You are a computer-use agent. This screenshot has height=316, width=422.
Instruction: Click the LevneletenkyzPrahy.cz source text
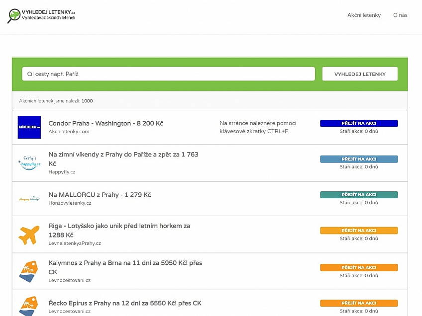(x=75, y=243)
